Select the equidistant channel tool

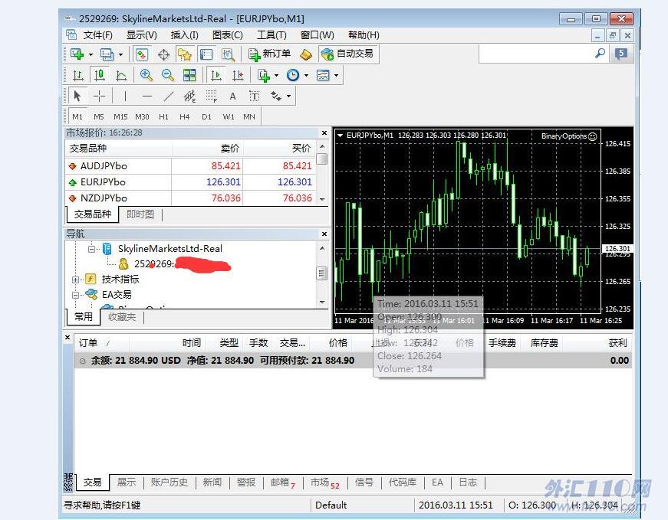tap(189, 96)
